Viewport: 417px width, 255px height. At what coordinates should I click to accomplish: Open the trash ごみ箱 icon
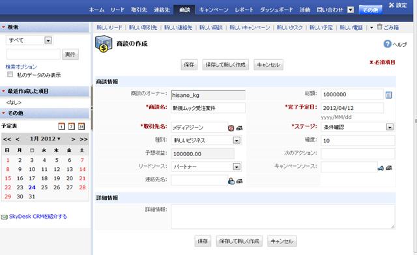[x=379, y=27]
